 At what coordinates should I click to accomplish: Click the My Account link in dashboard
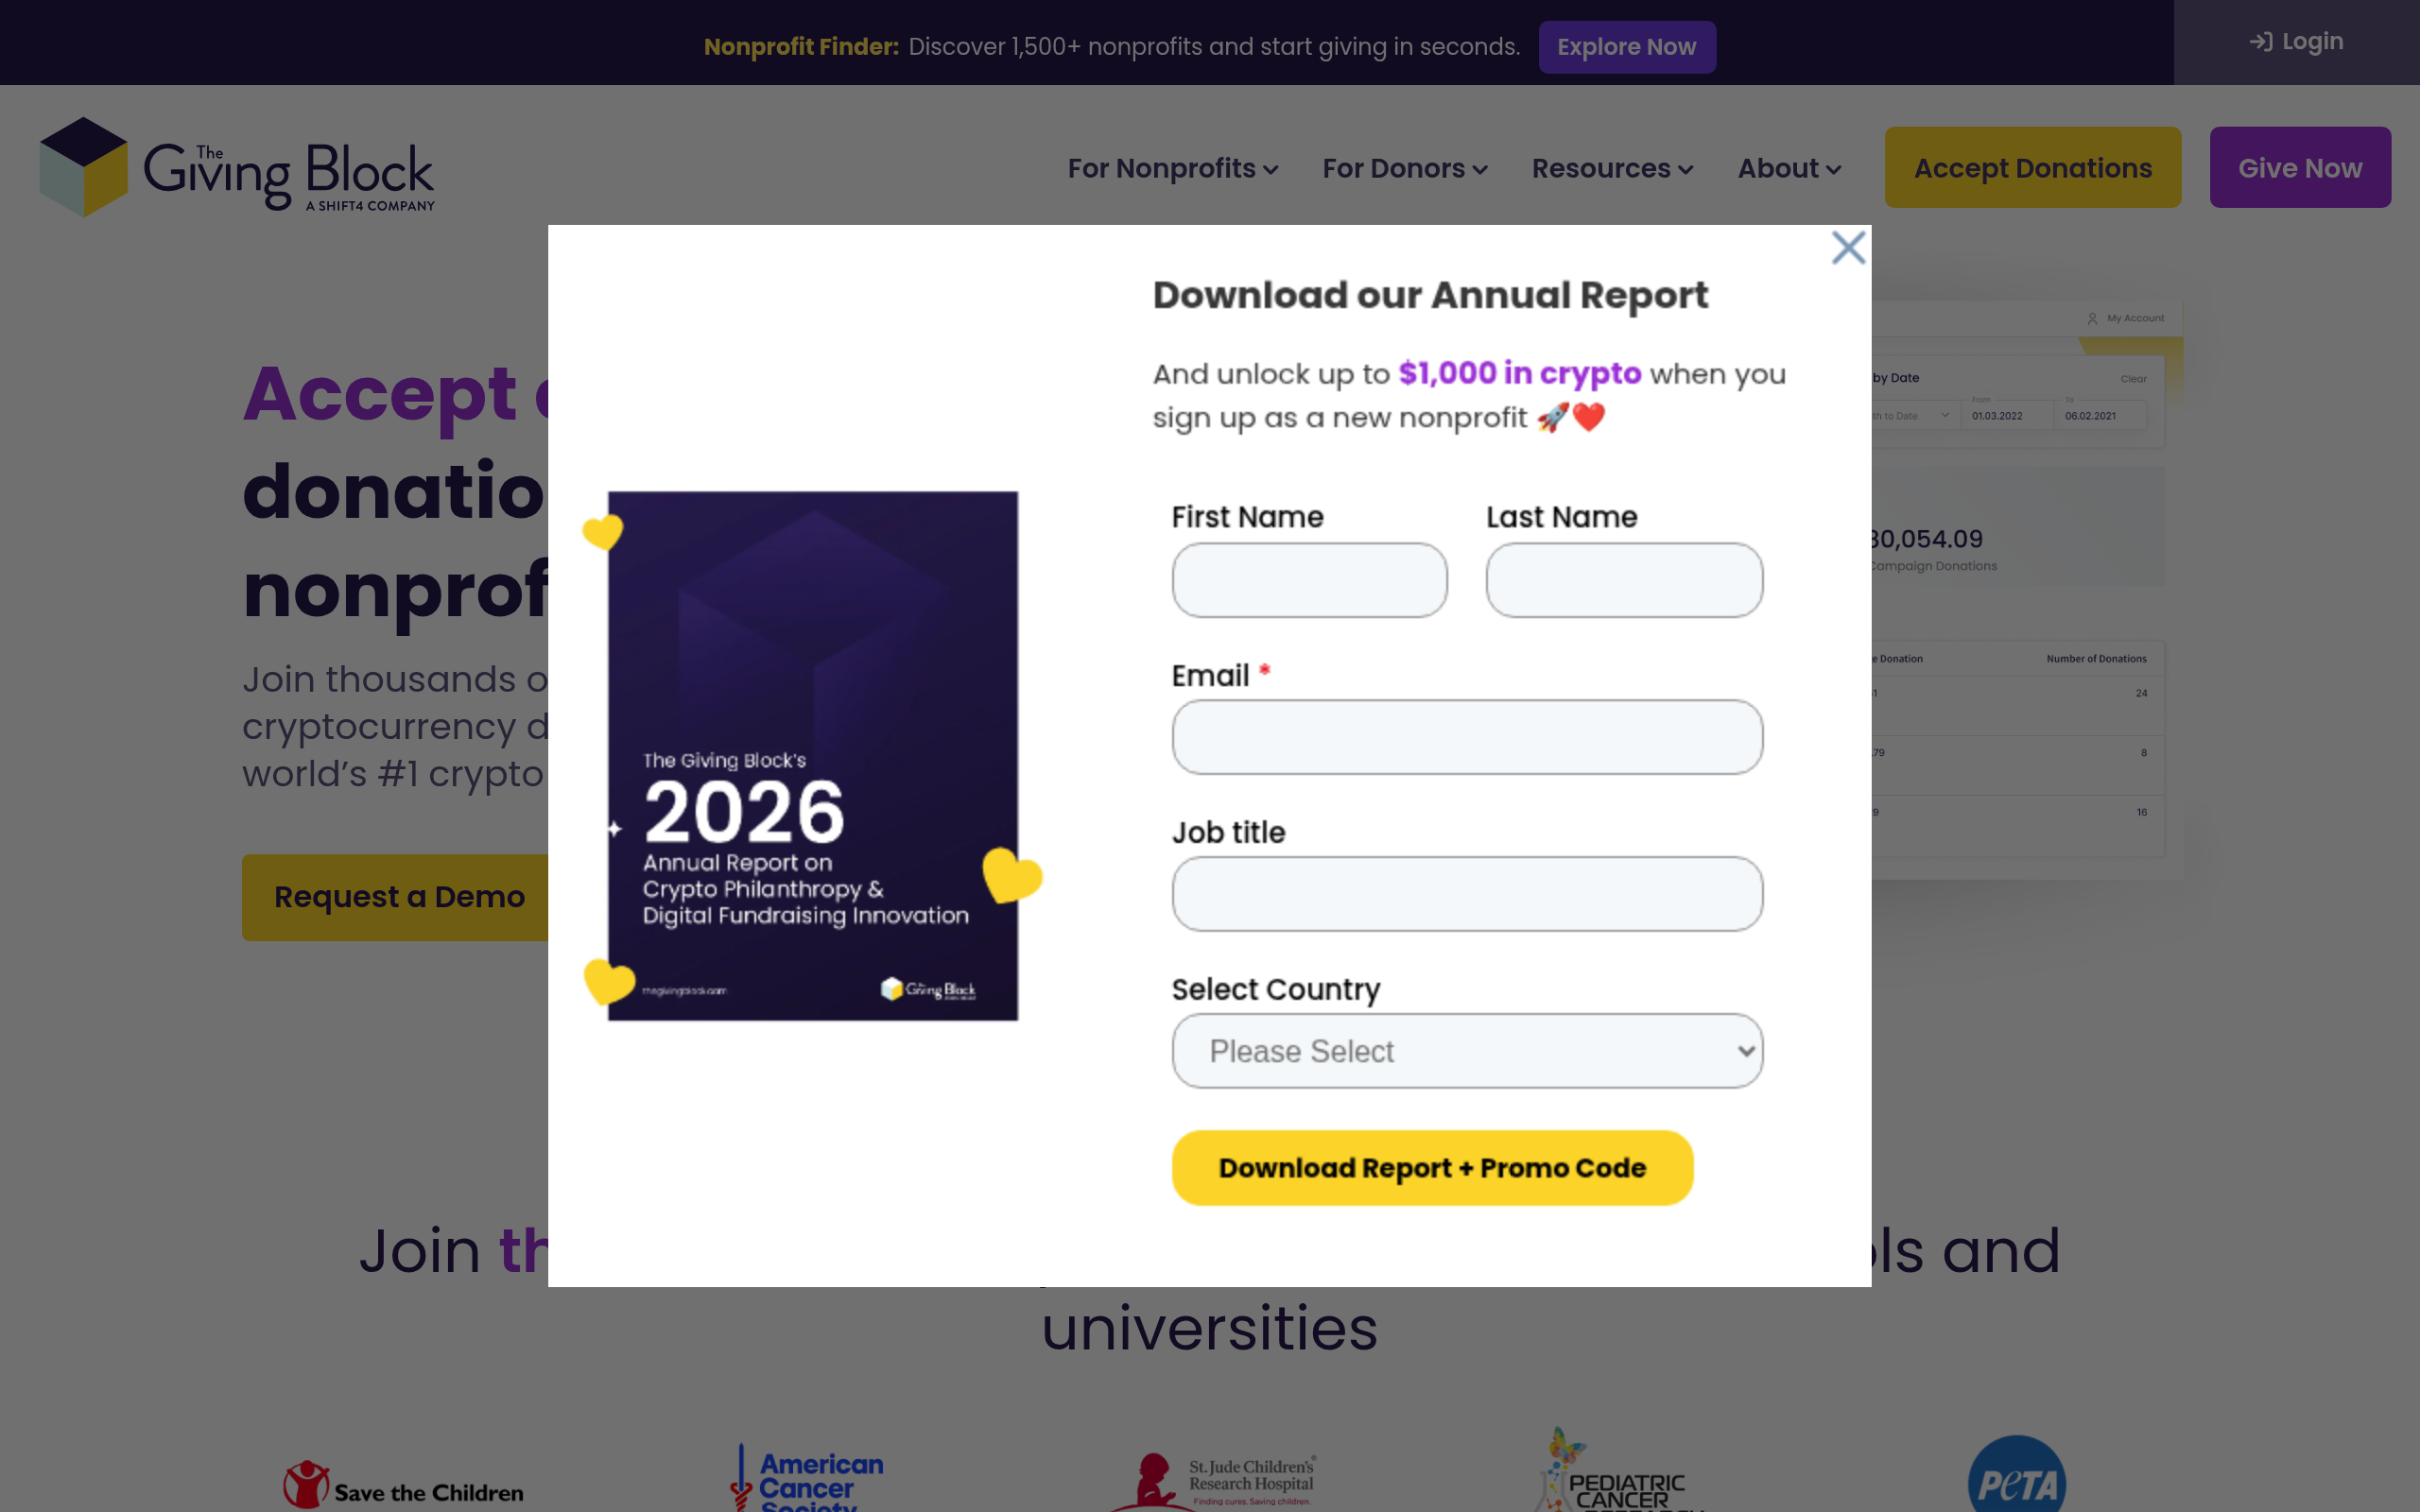(x=2125, y=318)
